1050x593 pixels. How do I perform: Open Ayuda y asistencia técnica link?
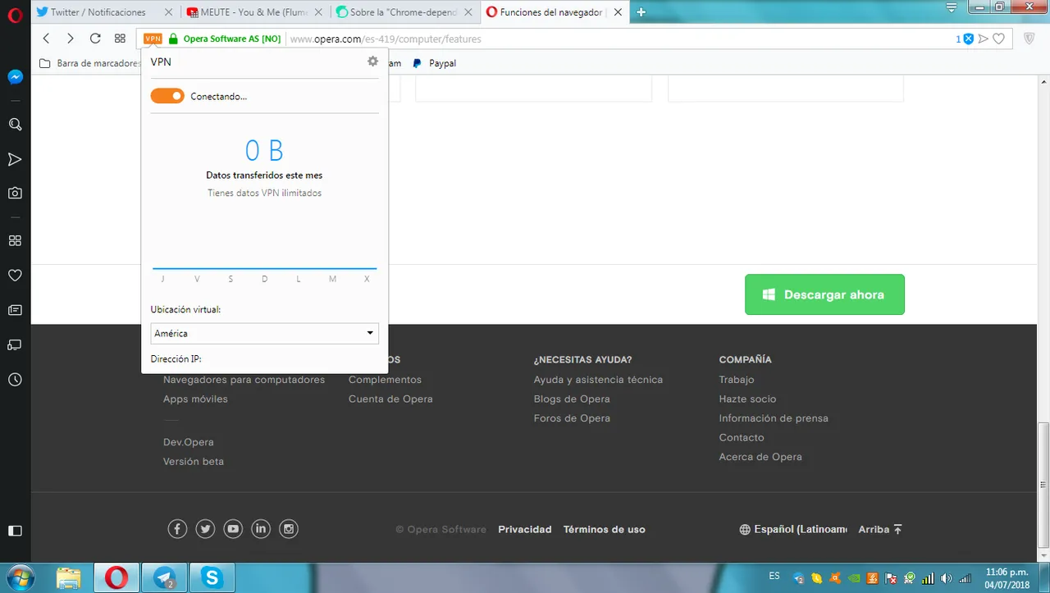(x=598, y=380)
